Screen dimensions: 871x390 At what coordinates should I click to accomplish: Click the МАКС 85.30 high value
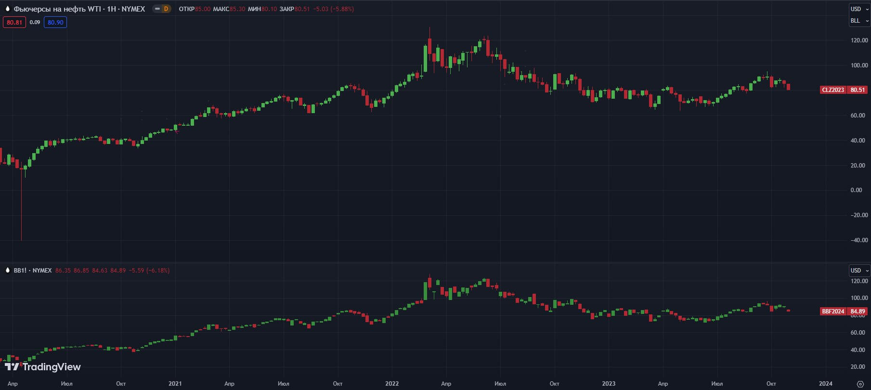tap(229, 9)
